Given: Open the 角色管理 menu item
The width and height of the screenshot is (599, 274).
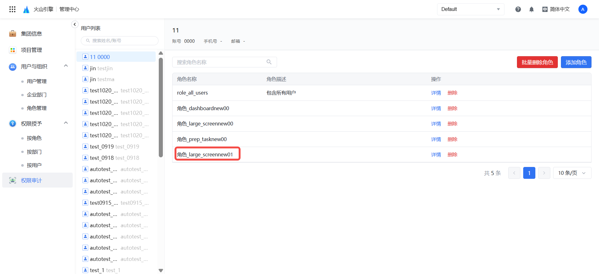Looking at the screenshot, I should click(37, 108).
